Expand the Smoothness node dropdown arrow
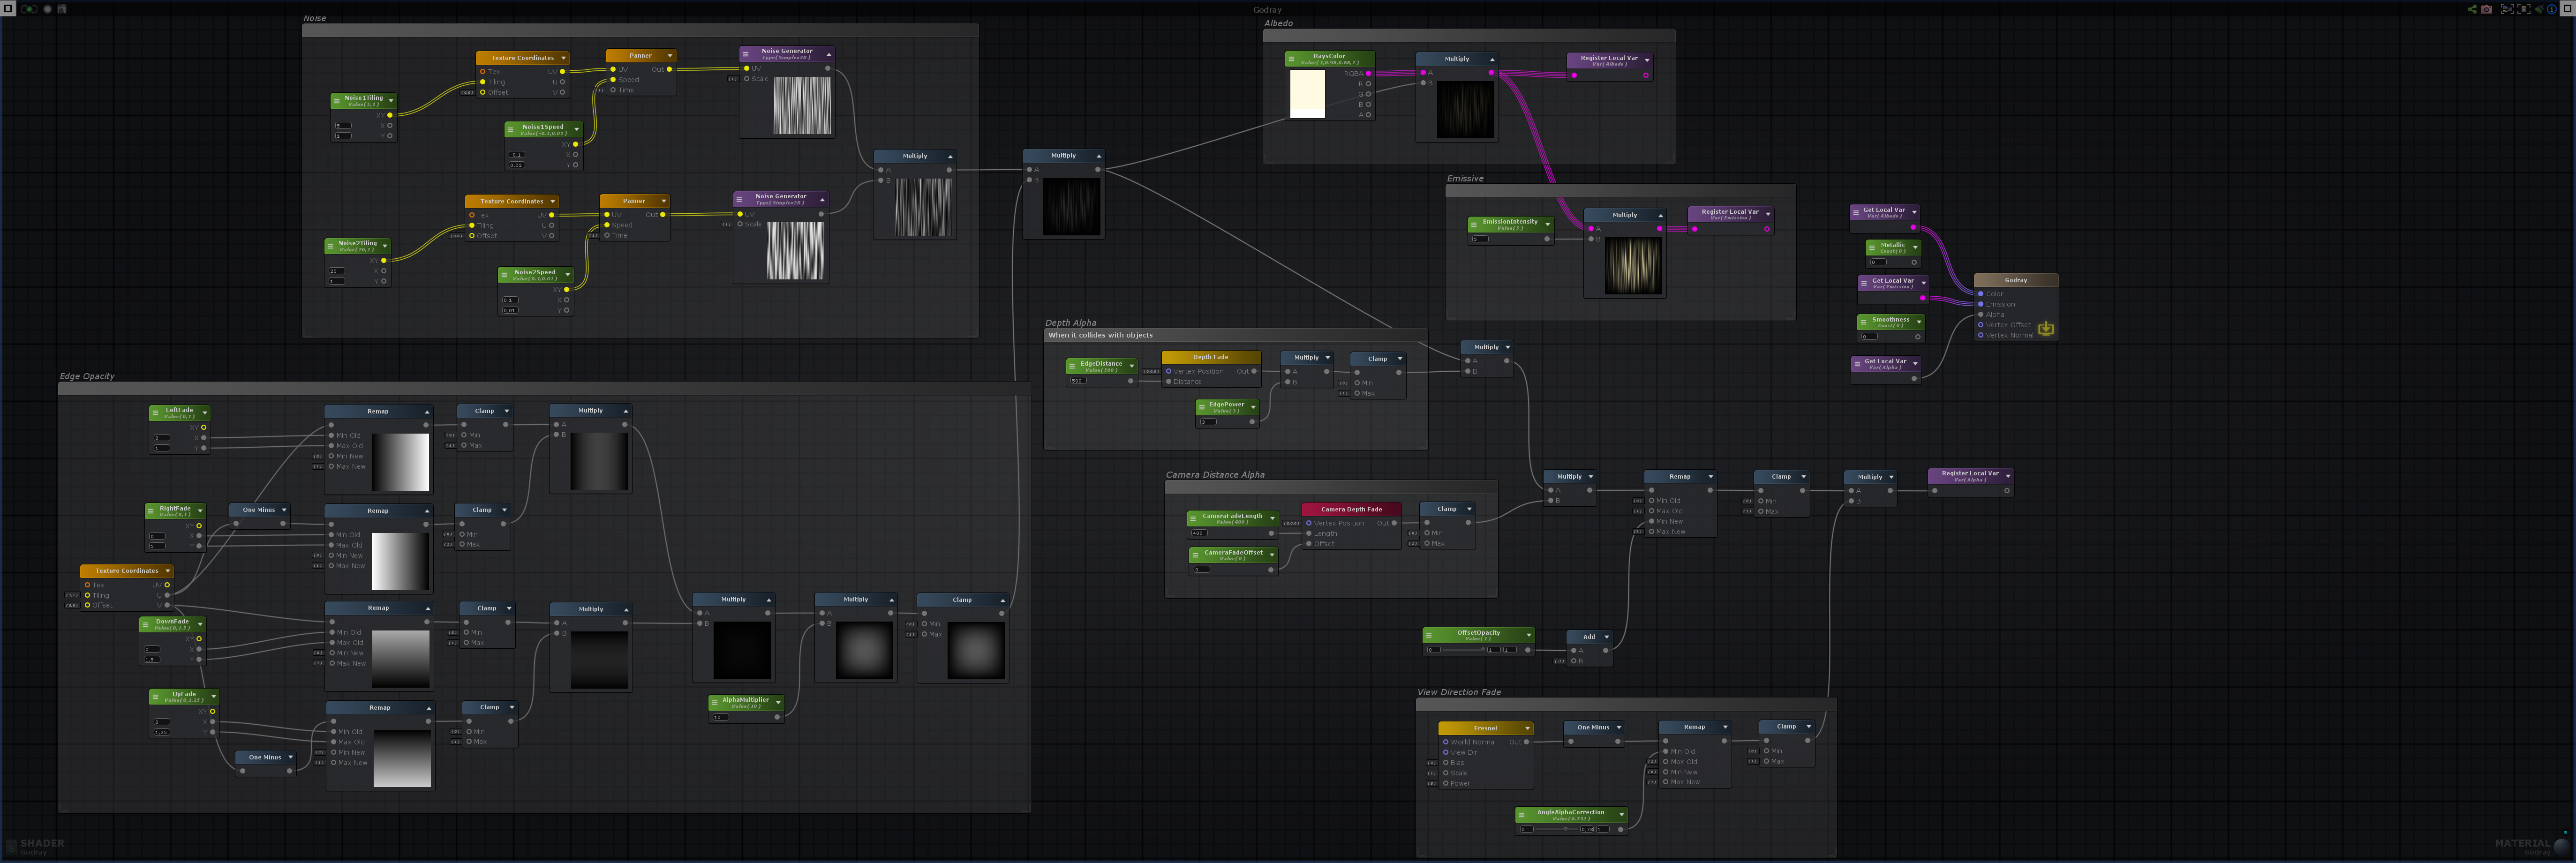Viewport: 2576px width, 863px height. coord(1919,322)
